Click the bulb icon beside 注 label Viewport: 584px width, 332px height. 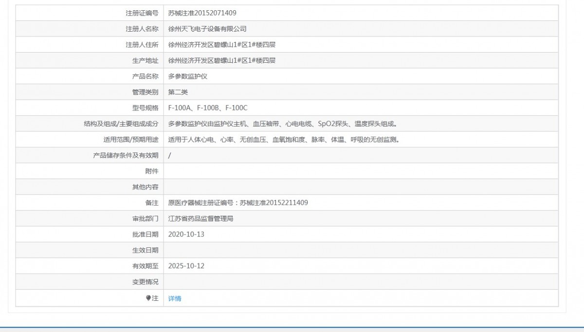[x=149, y=298]
